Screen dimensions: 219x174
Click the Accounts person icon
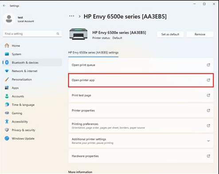7,96
